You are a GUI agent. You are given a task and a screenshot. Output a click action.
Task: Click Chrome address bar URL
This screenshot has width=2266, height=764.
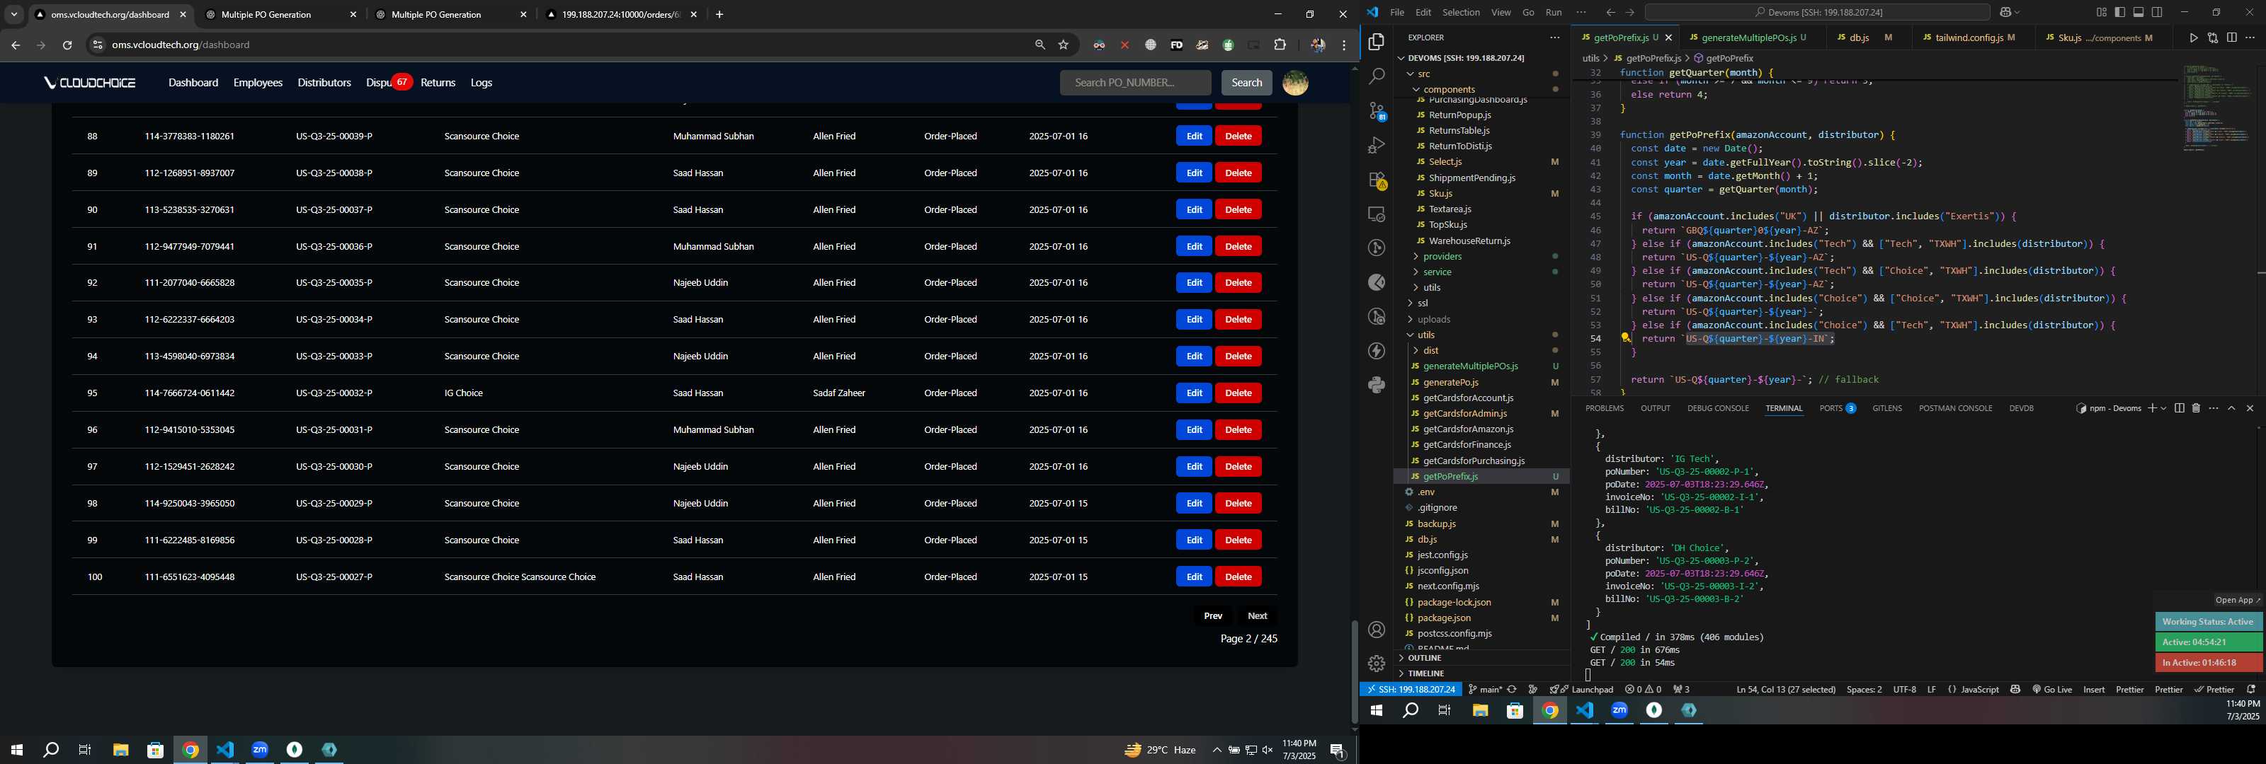point(181,45)
